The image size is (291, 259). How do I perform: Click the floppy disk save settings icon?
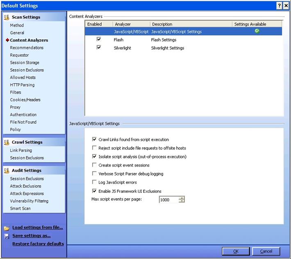tap(7, 236)
